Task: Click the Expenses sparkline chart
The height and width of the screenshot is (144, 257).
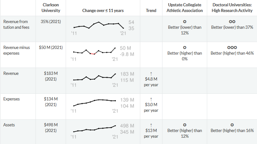Action: (94, 103)
